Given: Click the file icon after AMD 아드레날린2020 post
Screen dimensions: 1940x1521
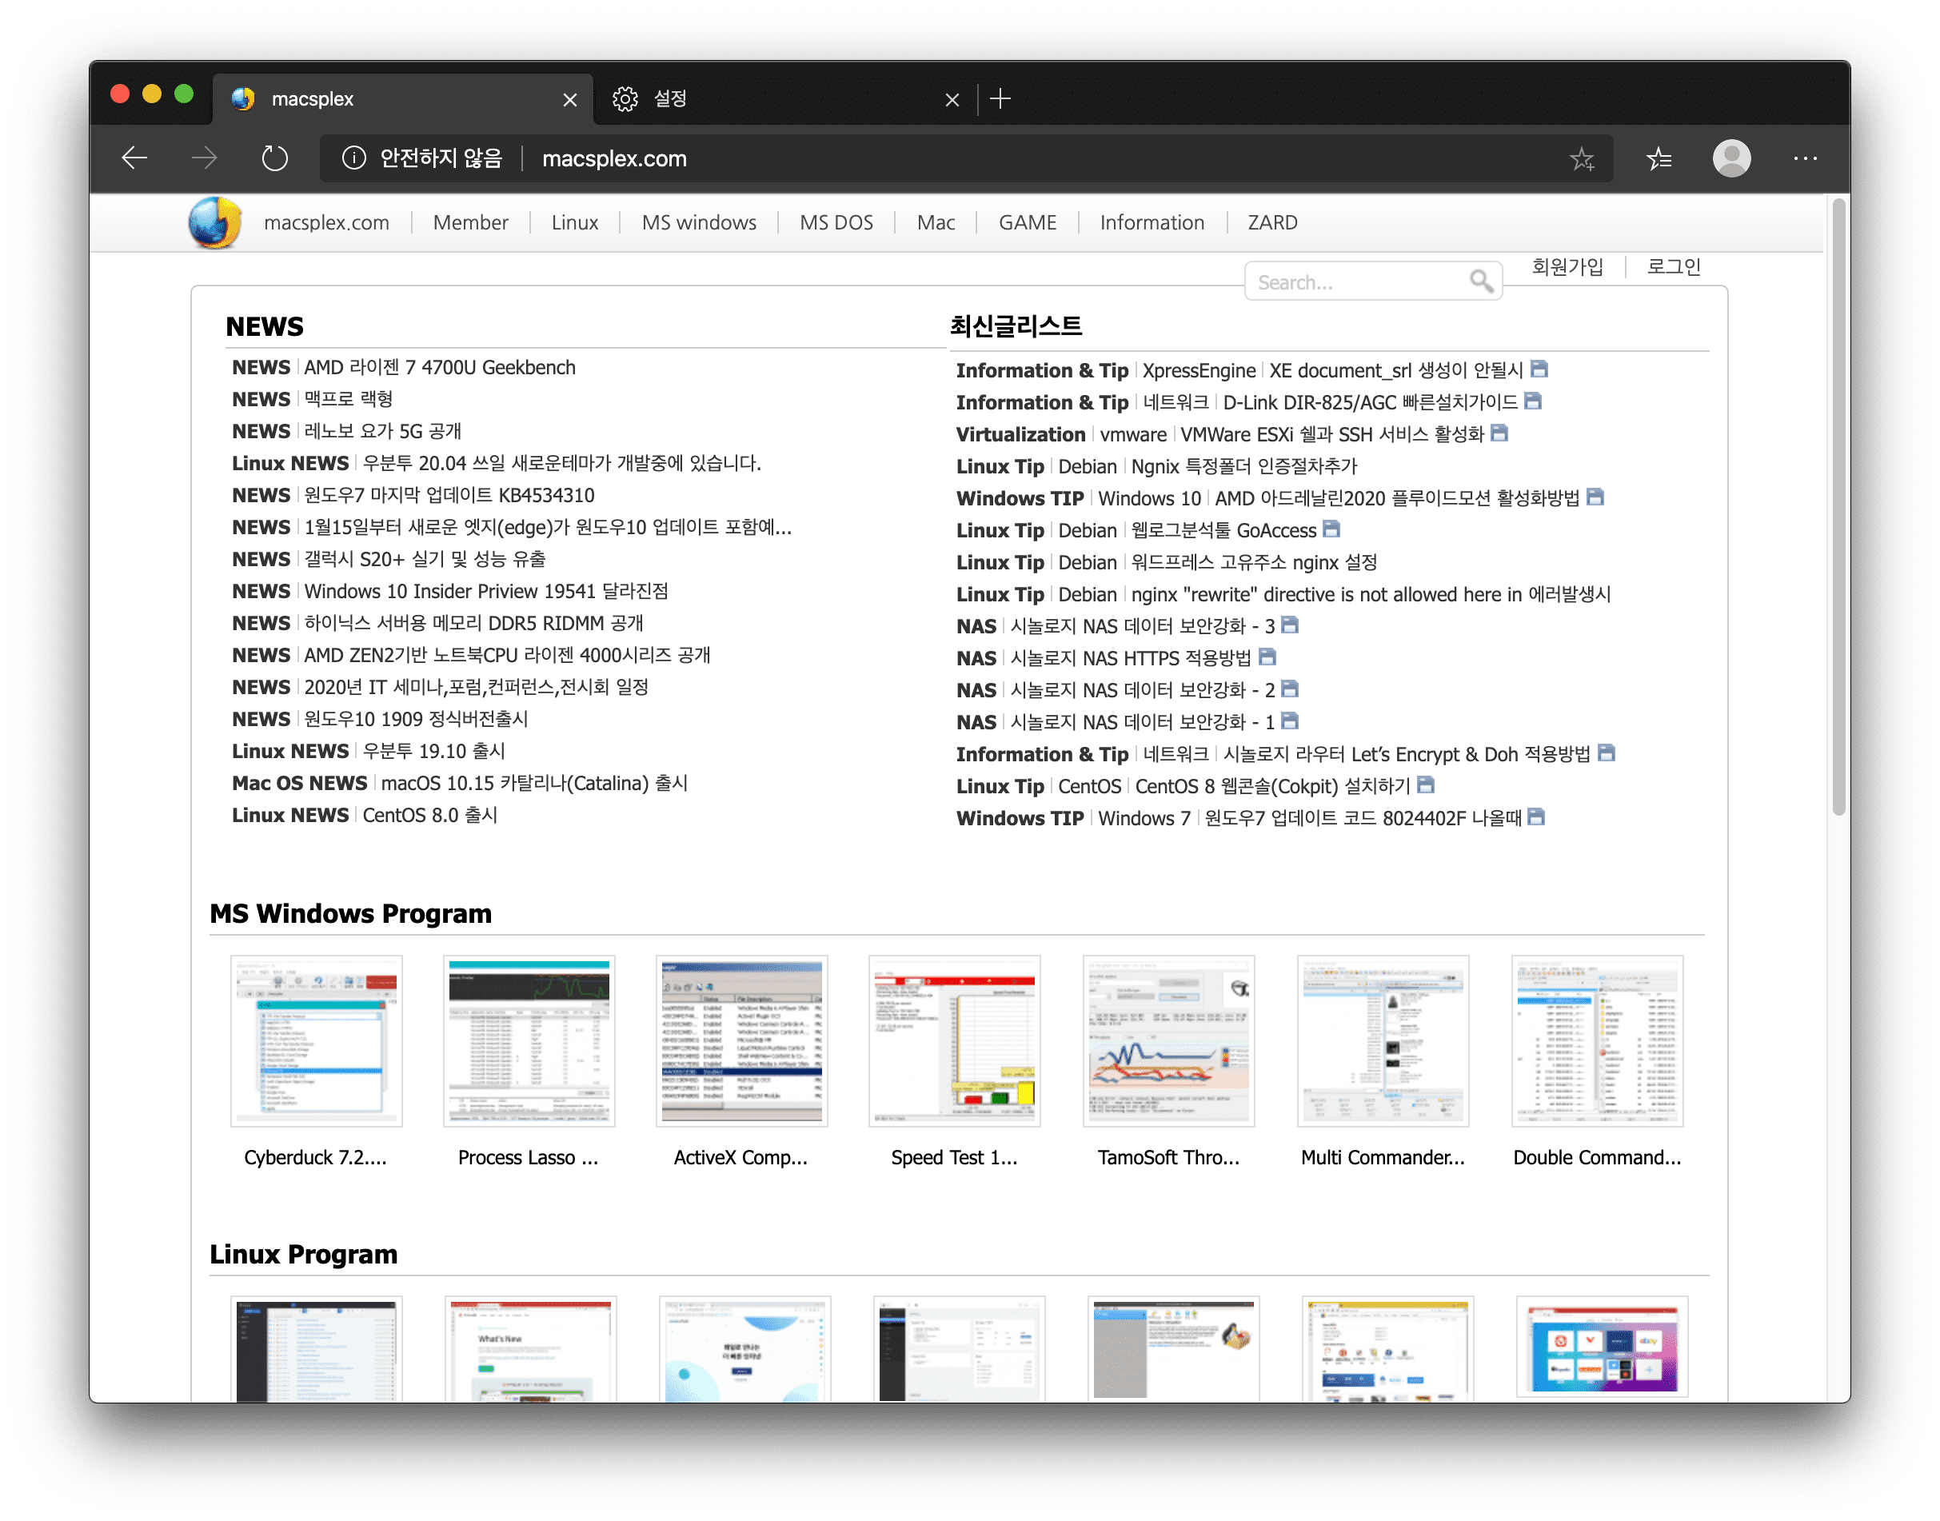Looking at the screenshot, I should pos(1595,497).
